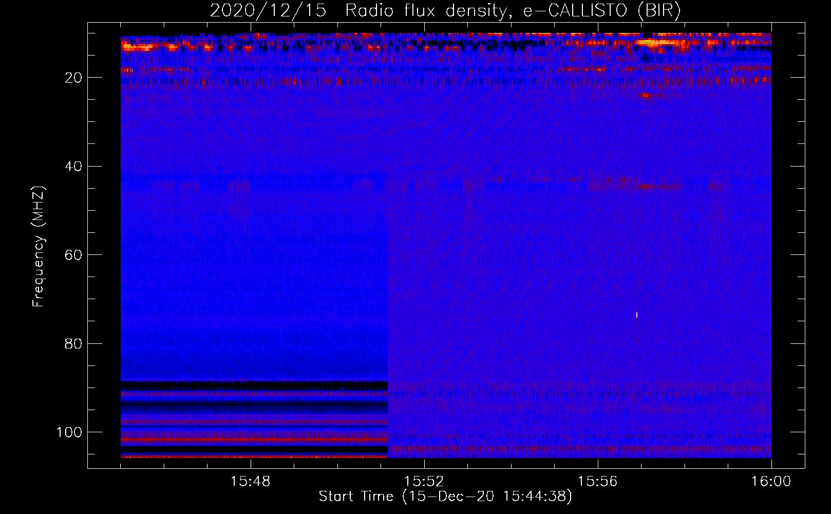Select the 15:52 time tick label
831x514 pixels.
[x=424, y=482]
